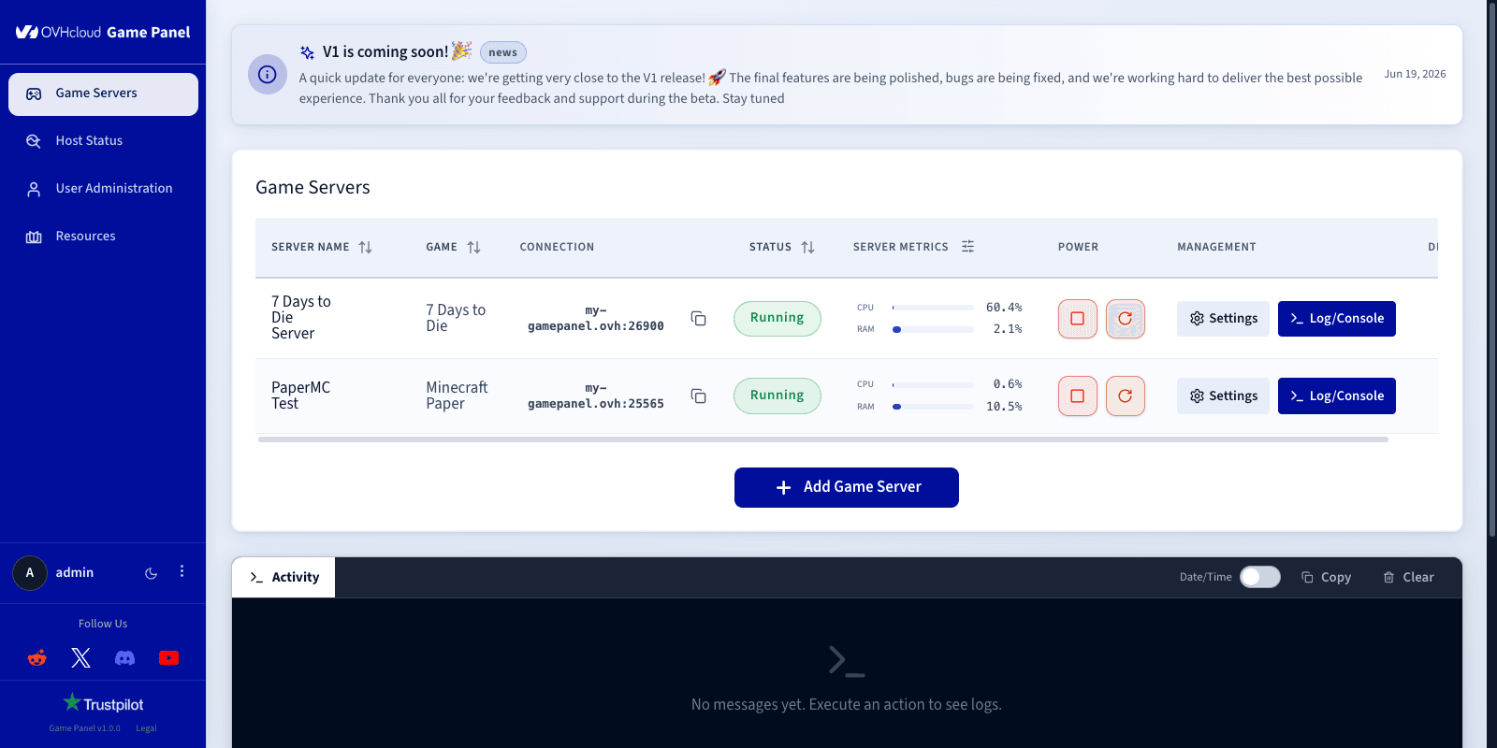Stop the 7 Days to Die Server
Viewport: 1497px width, 748px height.
(1077, 319)
